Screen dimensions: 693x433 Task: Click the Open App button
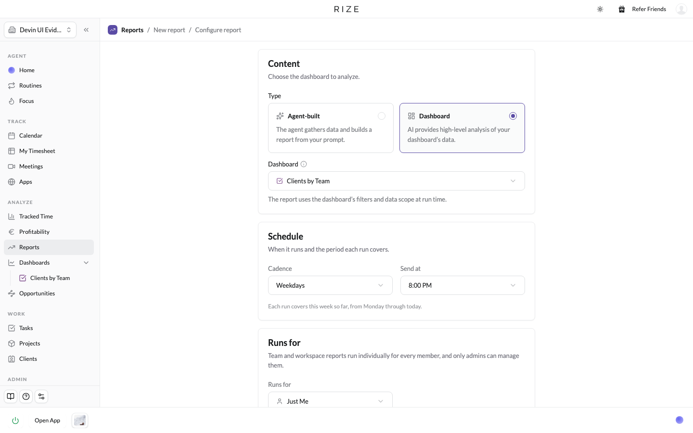[x=47, y=420]
